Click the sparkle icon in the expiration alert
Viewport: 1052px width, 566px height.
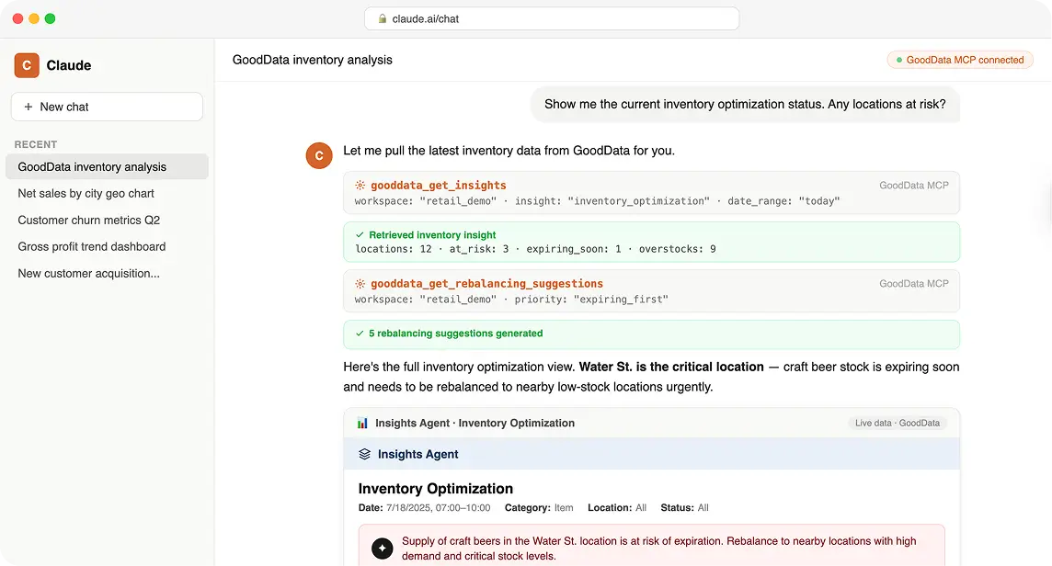point(383,549)
